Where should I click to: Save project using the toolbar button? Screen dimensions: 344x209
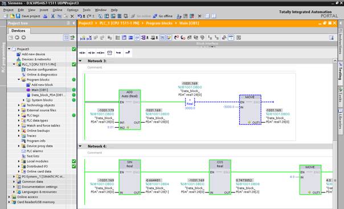pos(28,16)
